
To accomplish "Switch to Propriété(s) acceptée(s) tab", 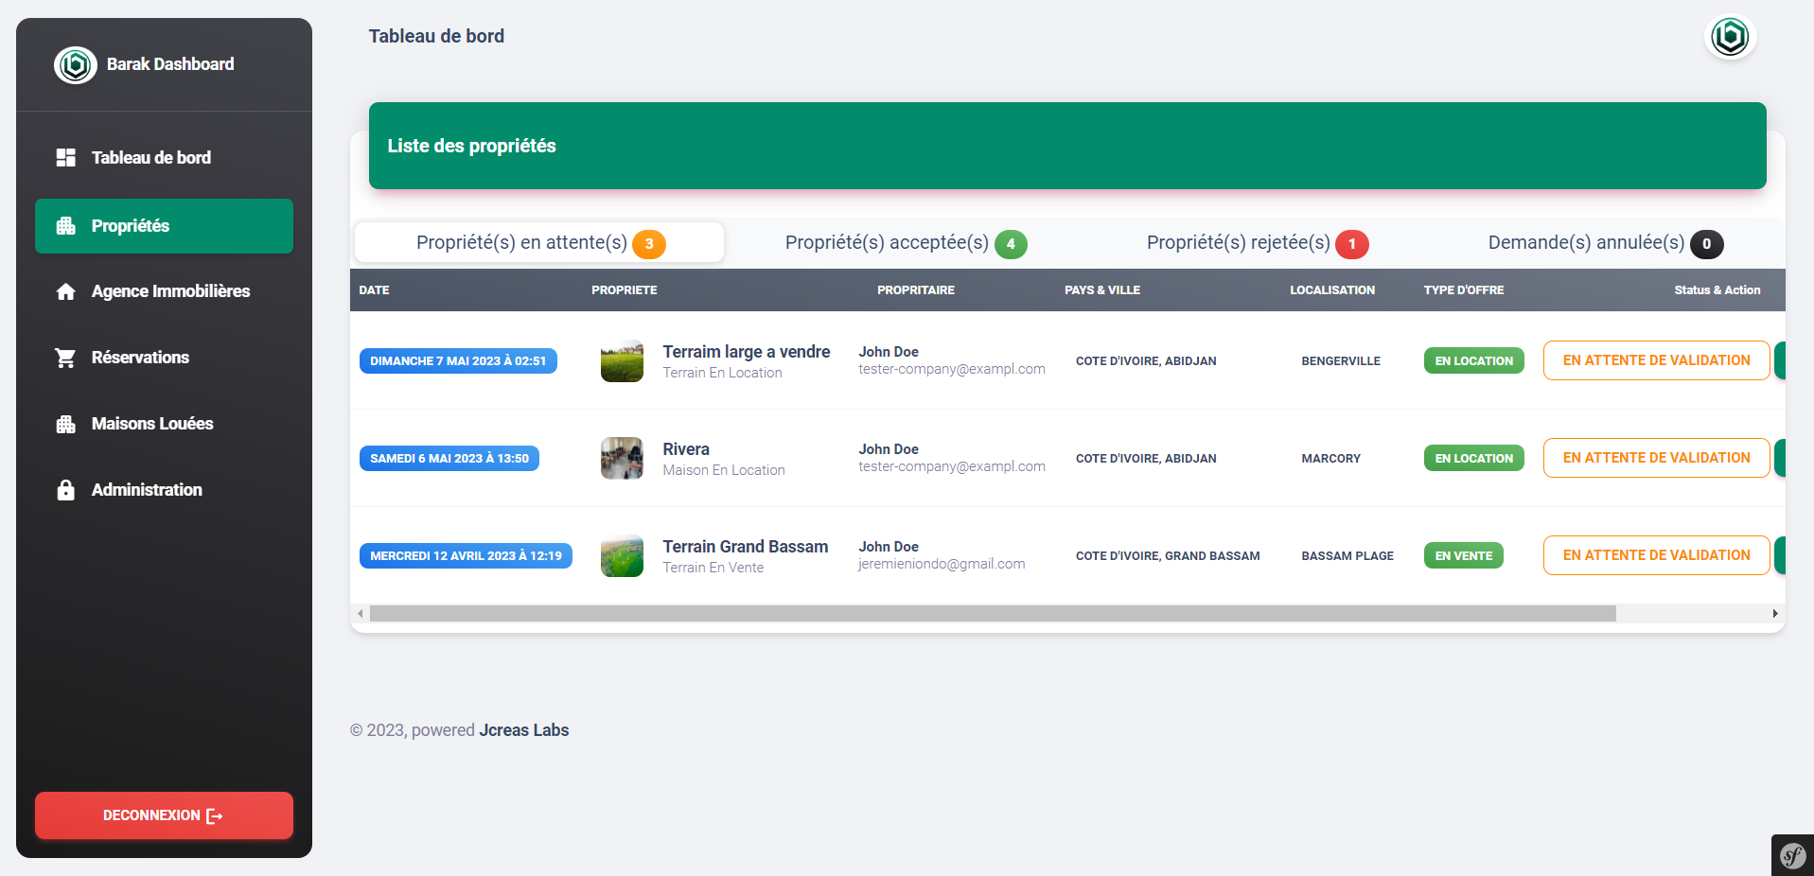I will click(x=905, y=243).
